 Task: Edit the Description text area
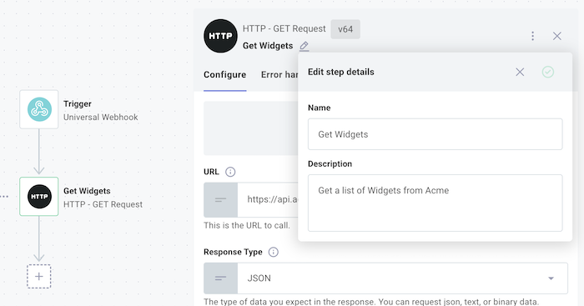435,203
